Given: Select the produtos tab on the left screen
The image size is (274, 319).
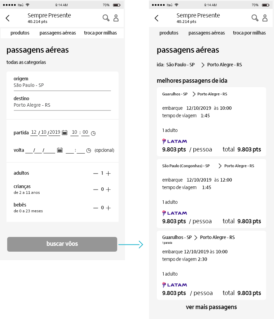Looking at the screenshot, I should (x=20, y=33).
